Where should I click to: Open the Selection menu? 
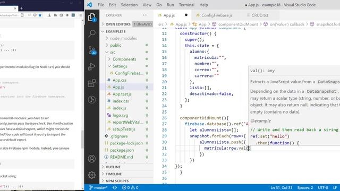[129, 5]
